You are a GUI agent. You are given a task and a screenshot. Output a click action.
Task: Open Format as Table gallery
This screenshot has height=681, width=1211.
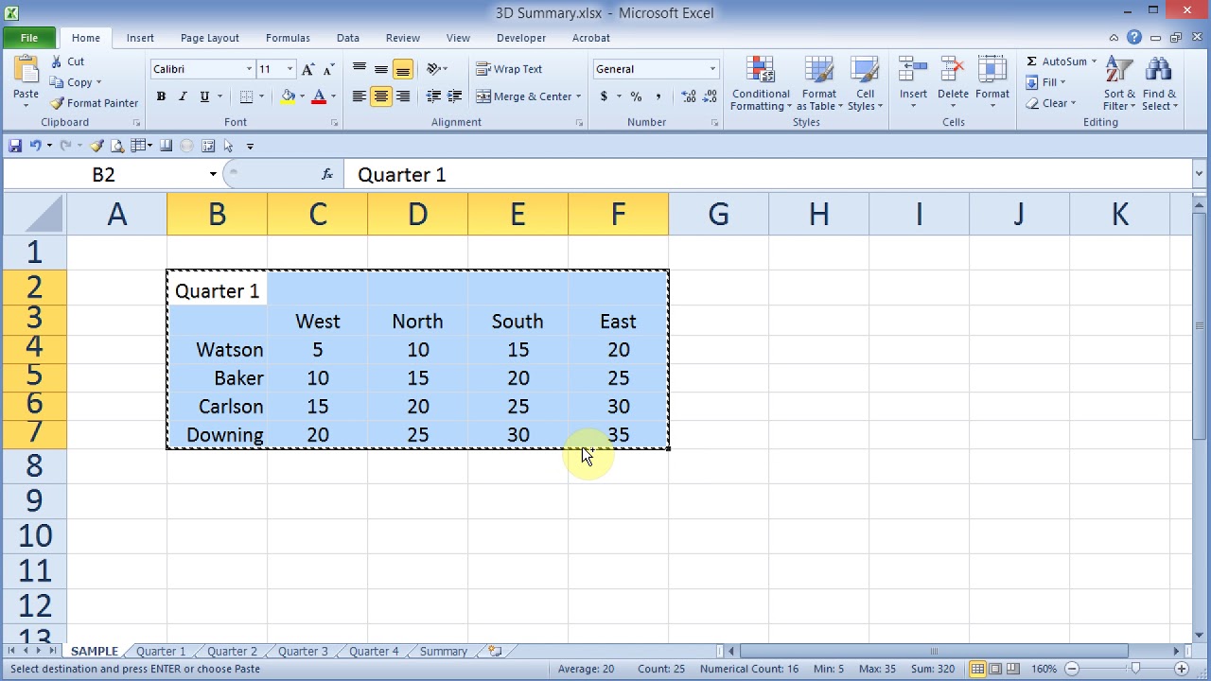point(819,83)
